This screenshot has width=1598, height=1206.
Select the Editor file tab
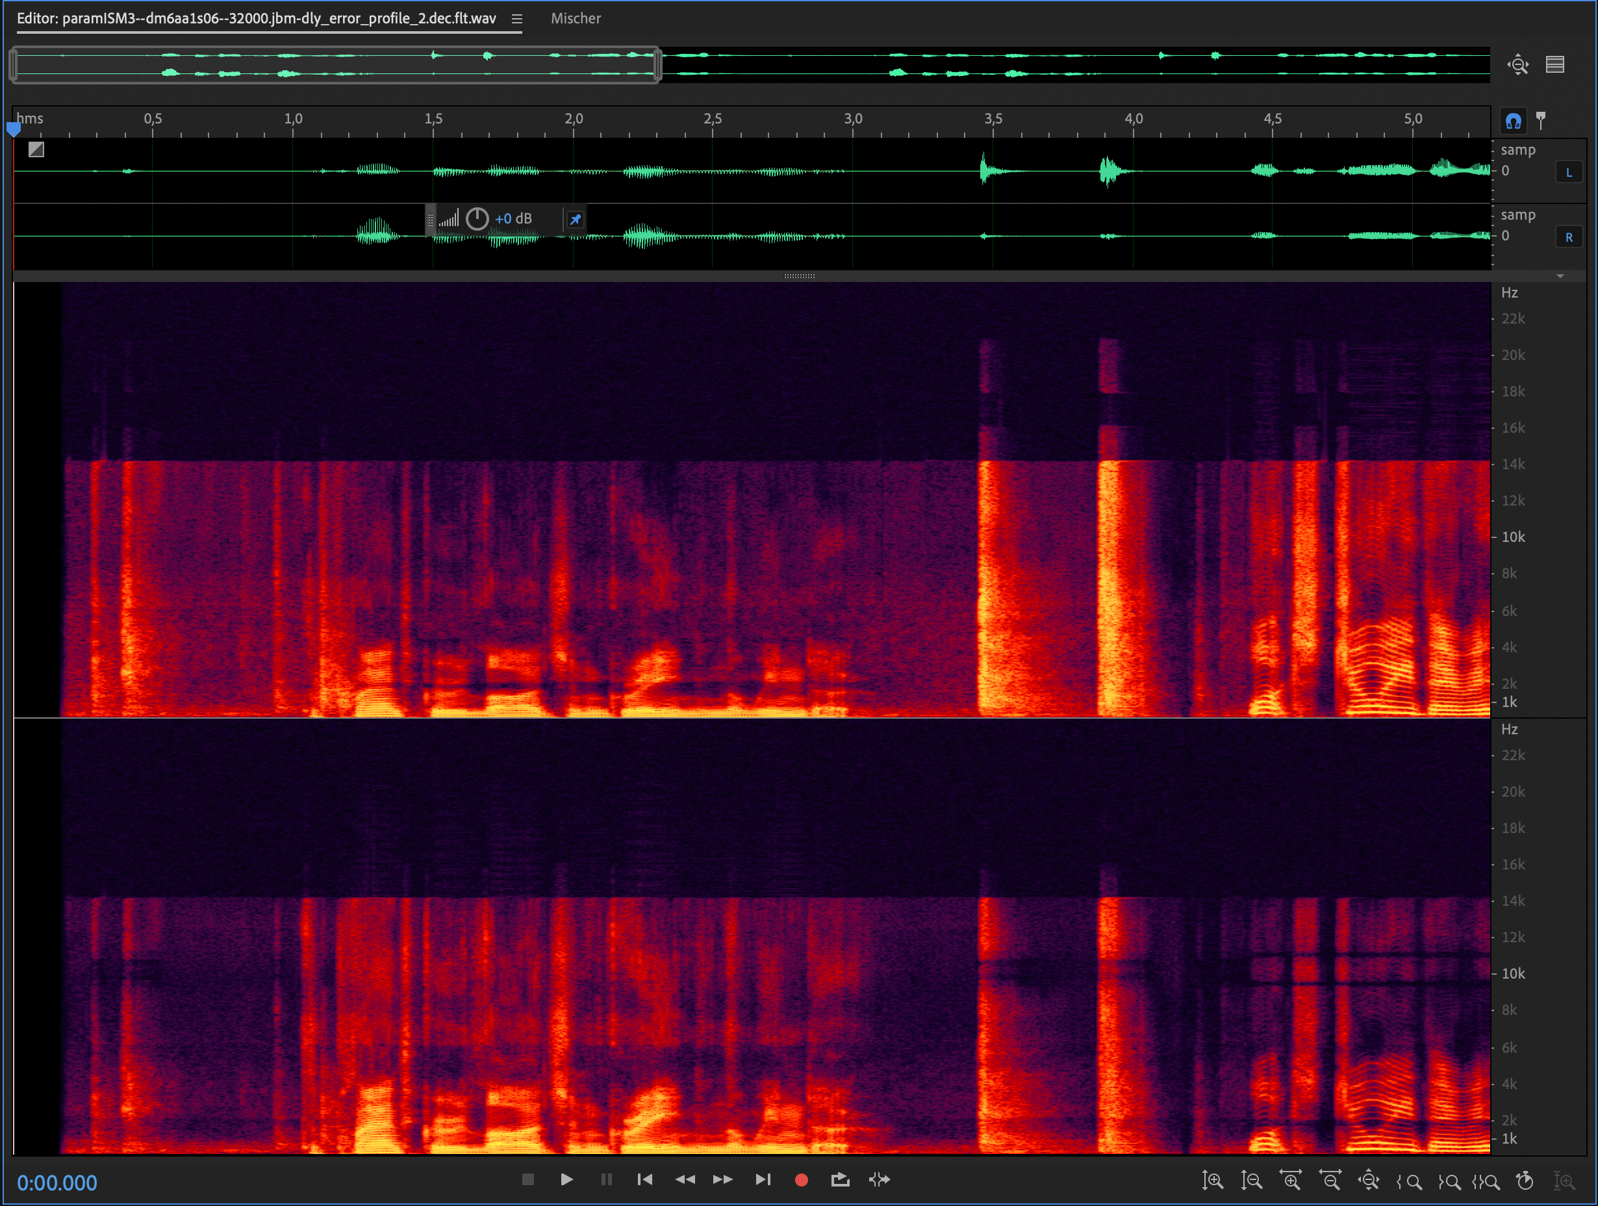click(257, 19)
